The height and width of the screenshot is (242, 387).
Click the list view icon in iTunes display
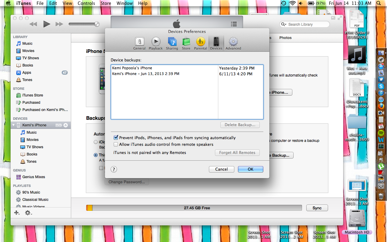[x=233, y=24]
